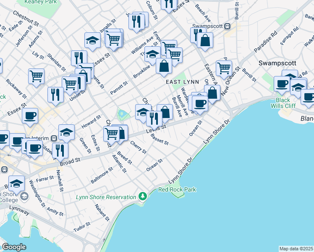Click the Amity St street label
The width and height of the screenshot is (314, 252).
55,212
